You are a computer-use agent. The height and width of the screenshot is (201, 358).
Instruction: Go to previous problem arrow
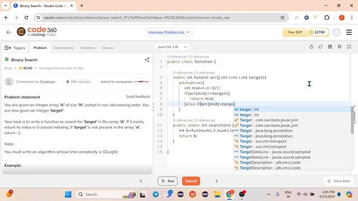(141, 181)
